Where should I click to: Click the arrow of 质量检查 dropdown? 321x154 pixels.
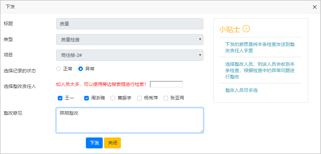pos(200,39)
